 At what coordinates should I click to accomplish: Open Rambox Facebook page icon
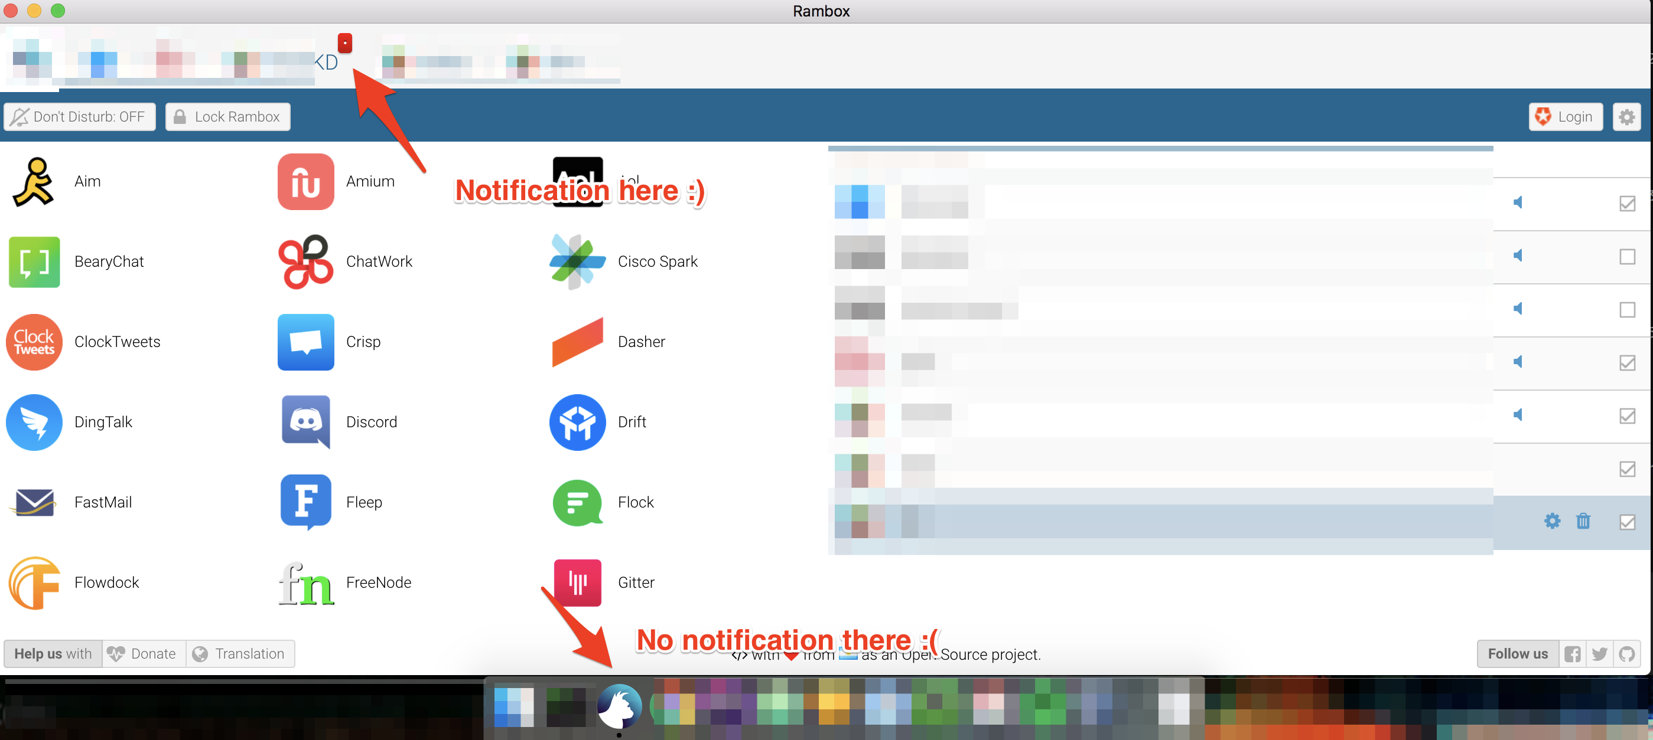1572,653
